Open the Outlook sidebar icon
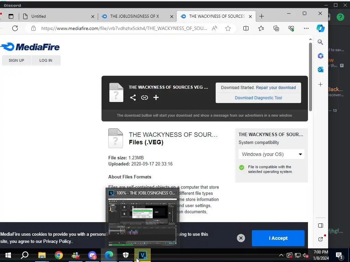The image size is (350, 262). click(321, 70)
